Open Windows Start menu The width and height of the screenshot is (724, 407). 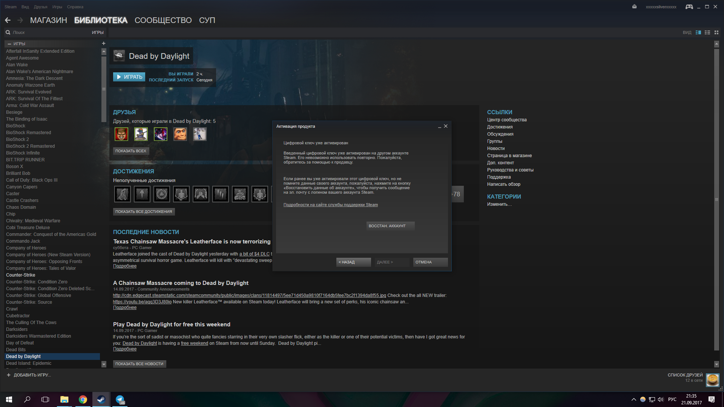pos(9,399)
